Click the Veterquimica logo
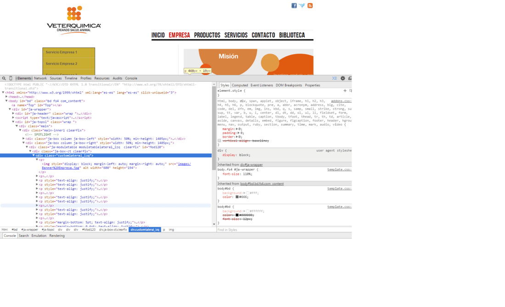The image size is (505, 307). 74,20
